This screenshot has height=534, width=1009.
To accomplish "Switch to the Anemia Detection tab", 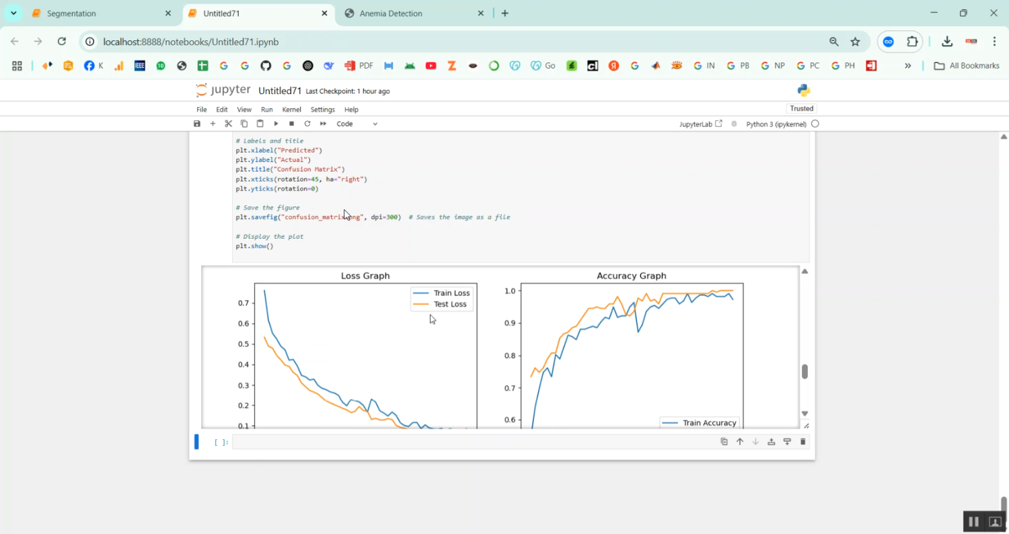I will 391,13.
